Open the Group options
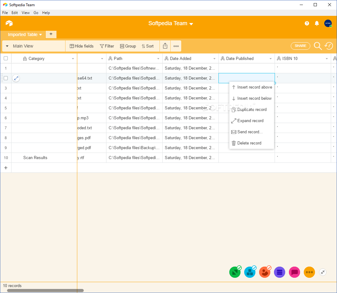The height and width of the screenshot is (293, 337). [x=128, y=46]
